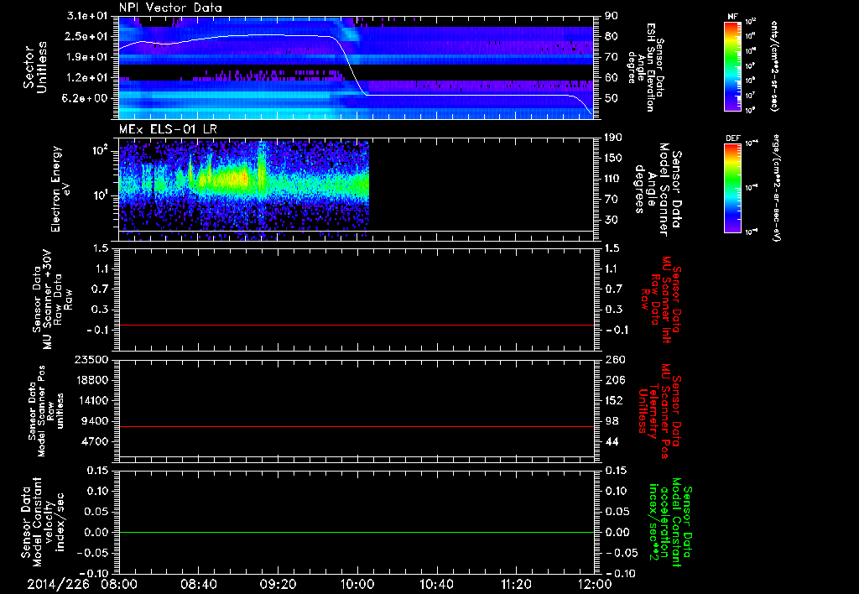Image resolution: width=859 pixels, height=594 pixels.
Task: Click the 12:00 time axis label
Action: [x=595, y=584]
